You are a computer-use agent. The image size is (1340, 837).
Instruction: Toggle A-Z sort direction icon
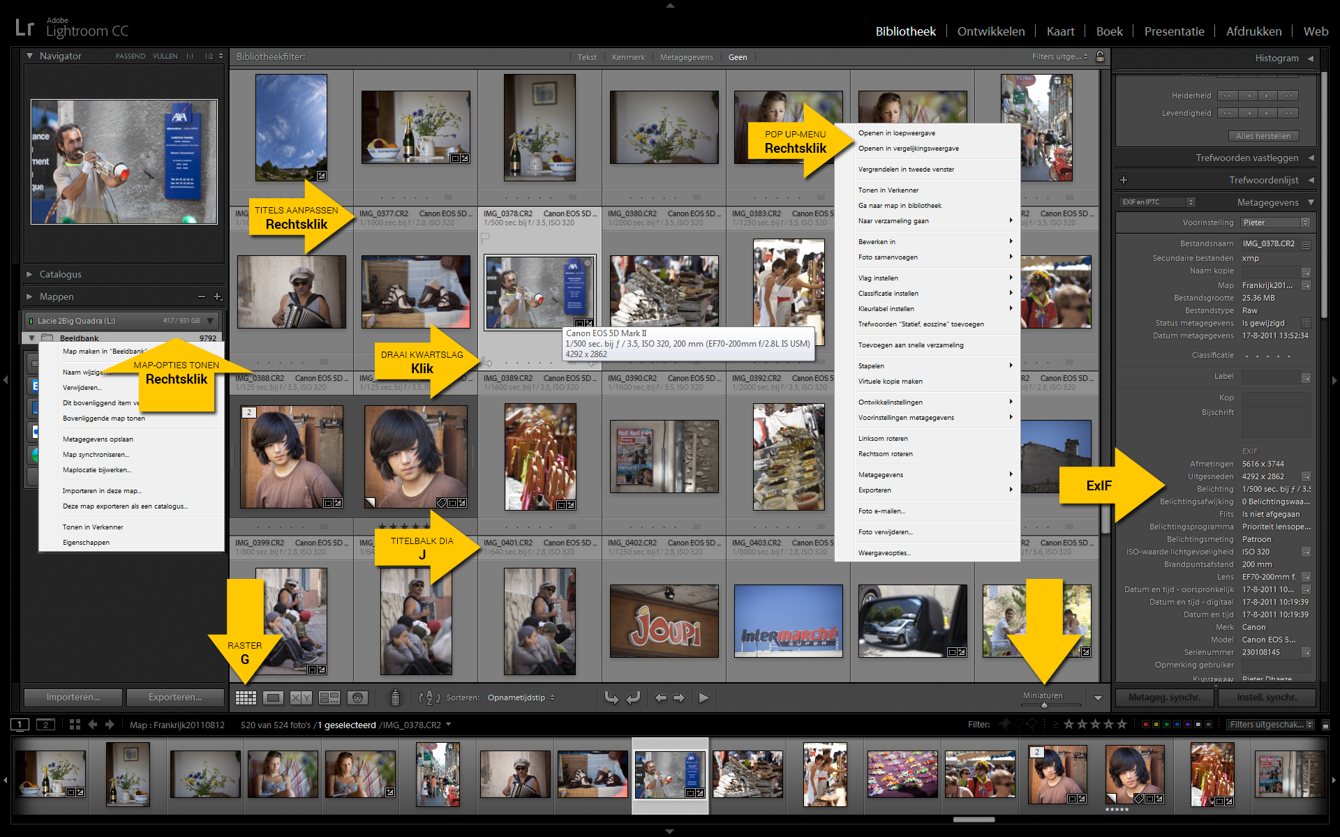click(429, 697)
